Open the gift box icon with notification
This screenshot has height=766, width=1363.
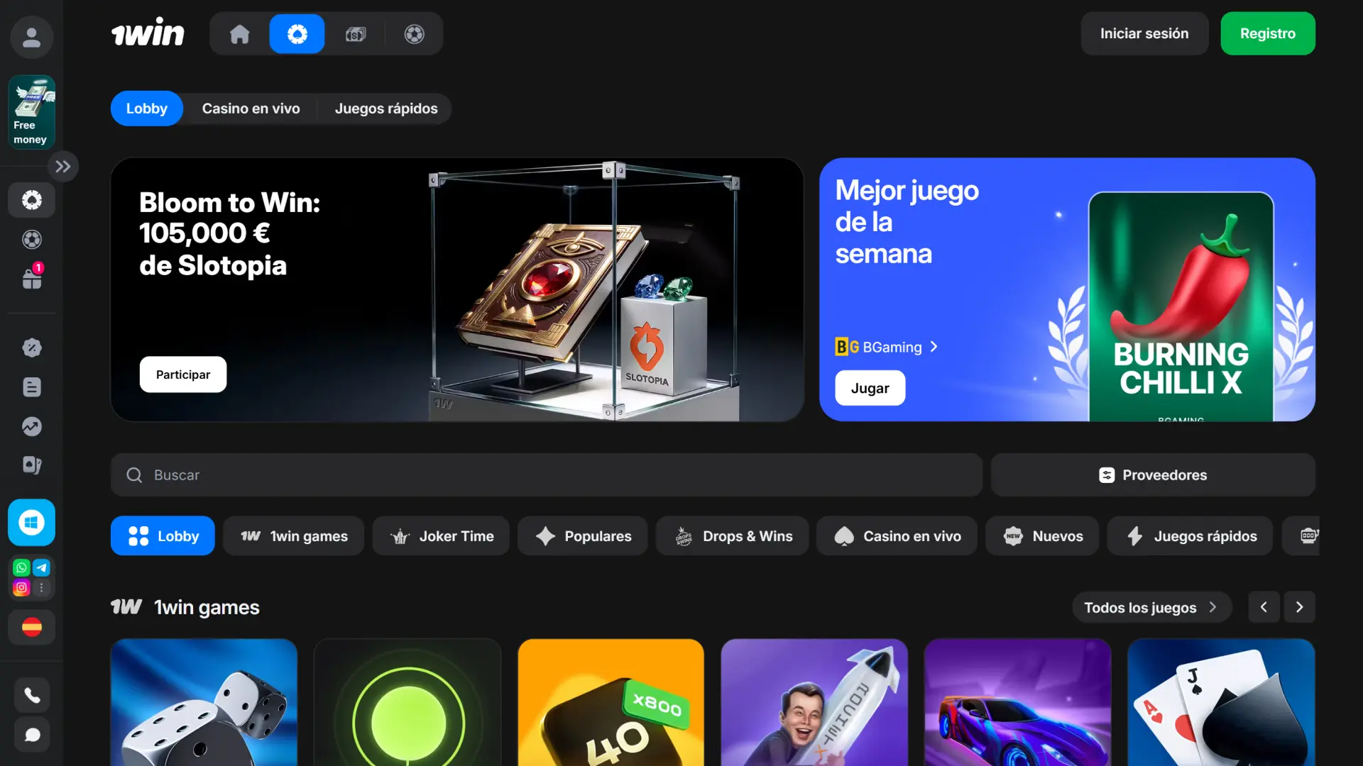(31, 278)
